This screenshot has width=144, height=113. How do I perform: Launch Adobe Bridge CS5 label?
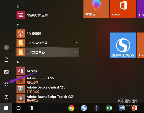[x=40, y=78]
